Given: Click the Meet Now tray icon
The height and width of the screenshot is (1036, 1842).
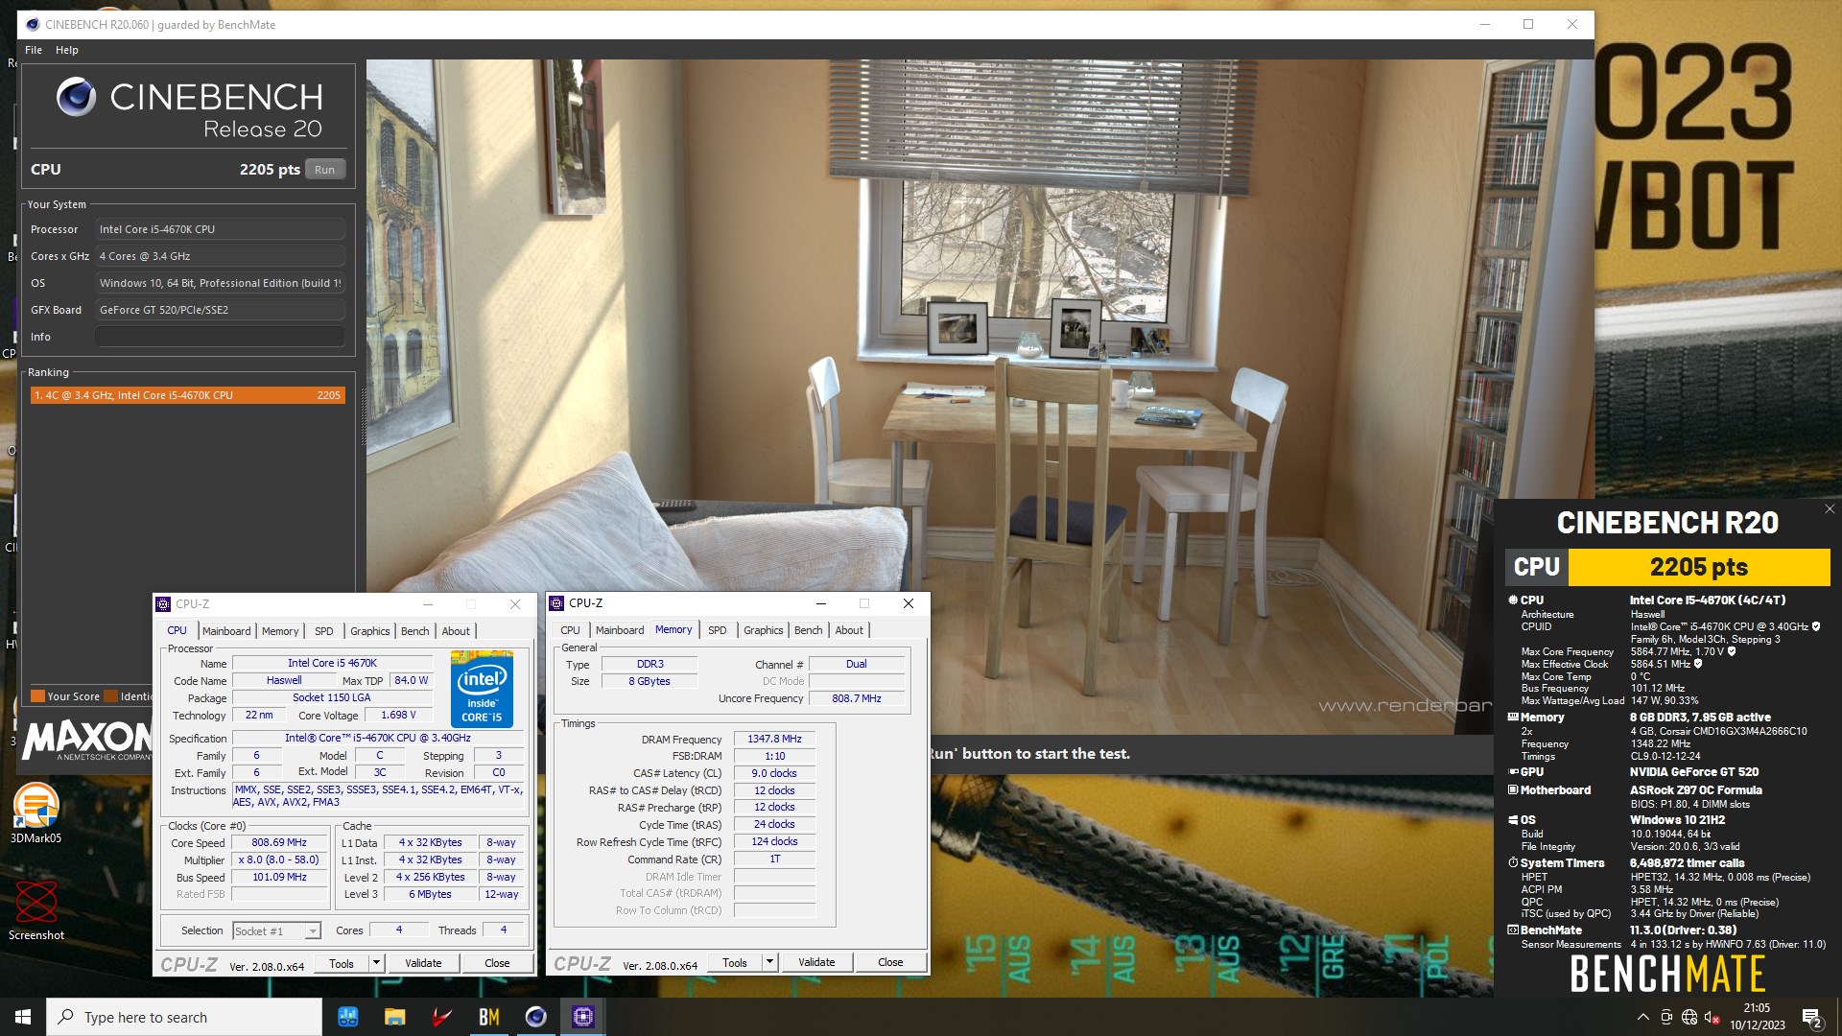Looking at the screenshot, I should click(x=1666, y=1017).
